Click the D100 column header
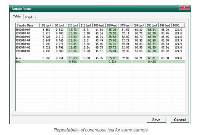The image size is (202, 135). coord(178,25)
